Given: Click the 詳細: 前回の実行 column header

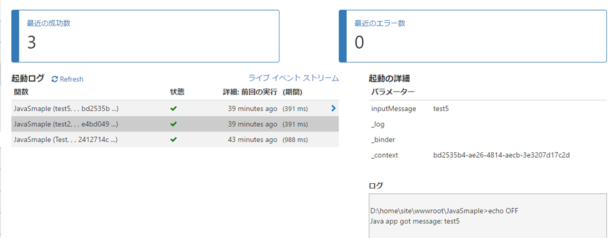Looking at the screenshot, I should (x=245, y=92).
